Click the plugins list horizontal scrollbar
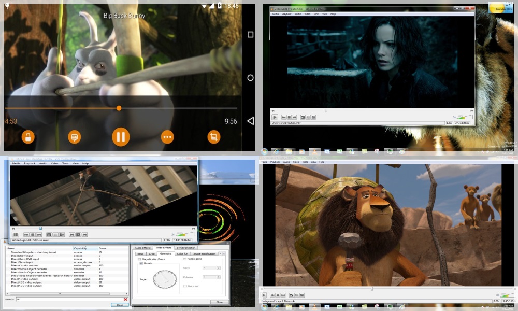Image resolution: width=518 pixels, height=311 pixels. pyautogui.click(x=67, y=293)
